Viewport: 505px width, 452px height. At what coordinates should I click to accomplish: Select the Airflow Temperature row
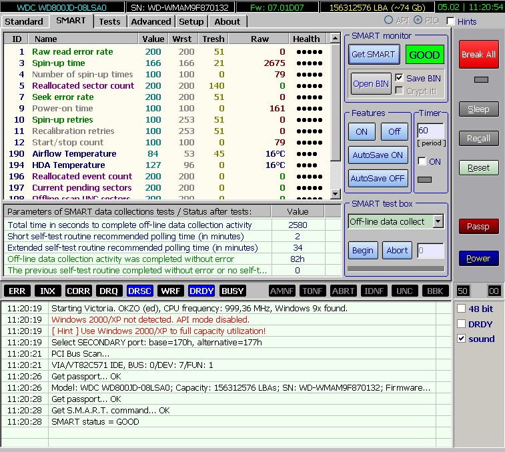(167, 153)
